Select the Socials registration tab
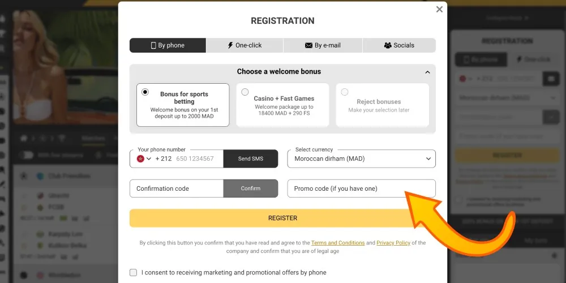Screen dimensions: 566x283 [x=399, y=45]
